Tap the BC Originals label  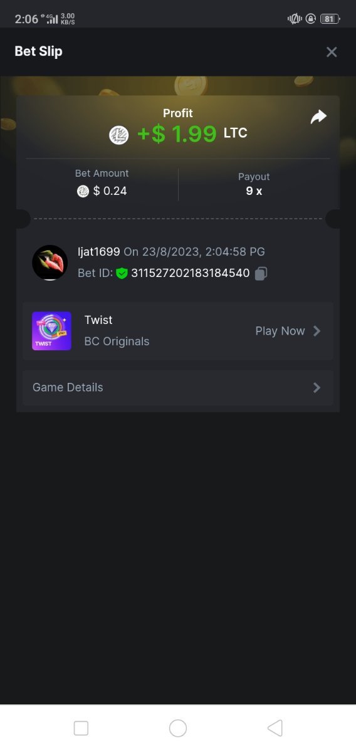[x=117, y=342]
